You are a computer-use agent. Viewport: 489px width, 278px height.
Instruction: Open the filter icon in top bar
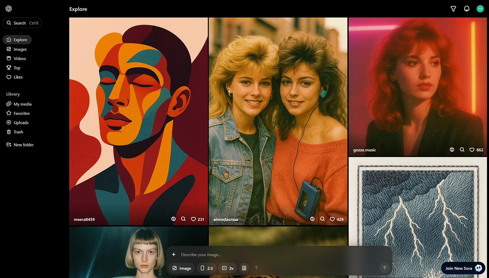tap(453, 9)
